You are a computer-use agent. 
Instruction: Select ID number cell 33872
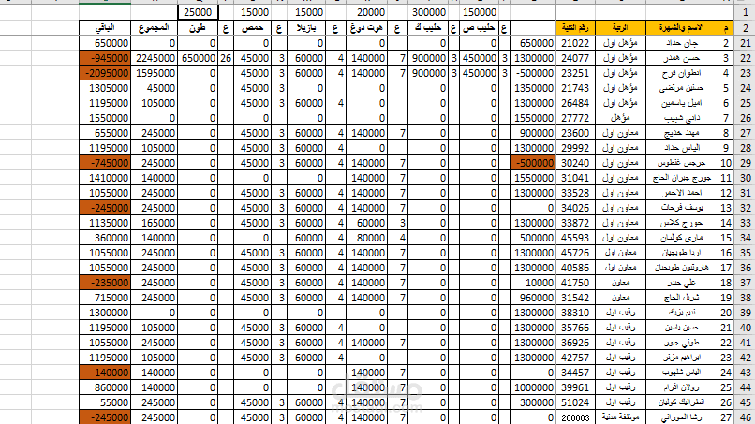pyautogui.click(x=575, y=223)
